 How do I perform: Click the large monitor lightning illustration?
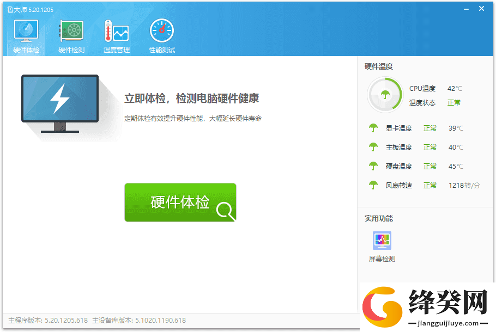[x=60, y=103]
